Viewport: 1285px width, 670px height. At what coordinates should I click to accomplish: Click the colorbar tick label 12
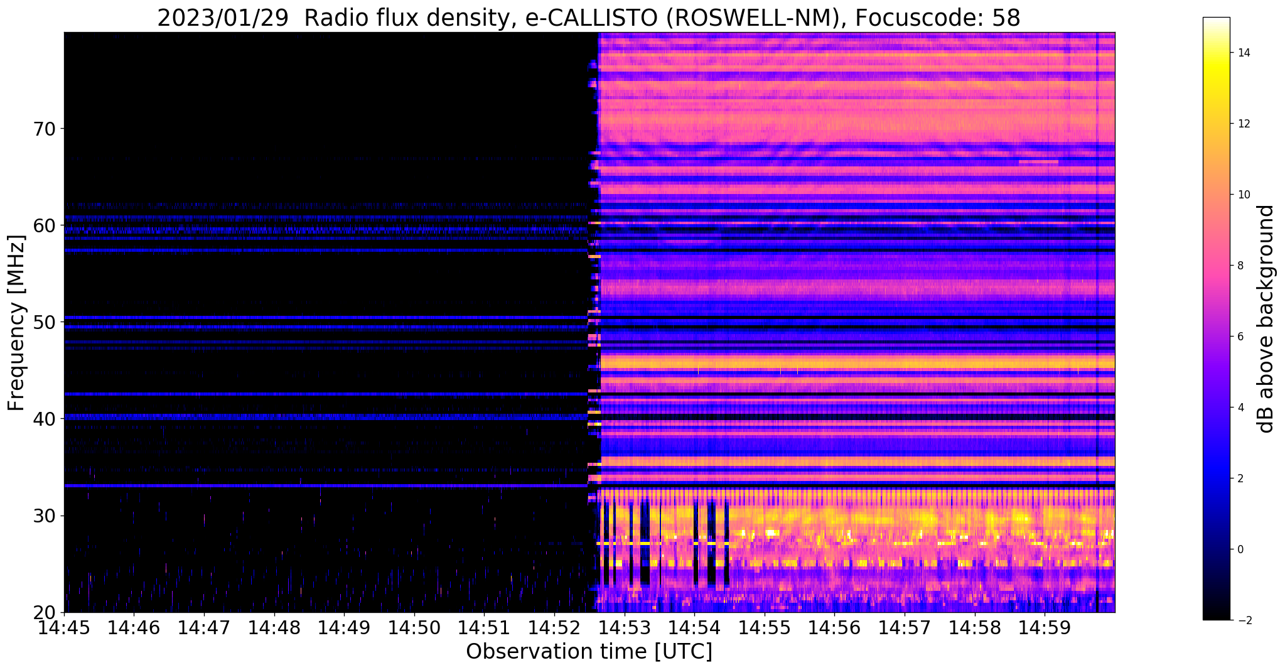tap(1242, 124)
